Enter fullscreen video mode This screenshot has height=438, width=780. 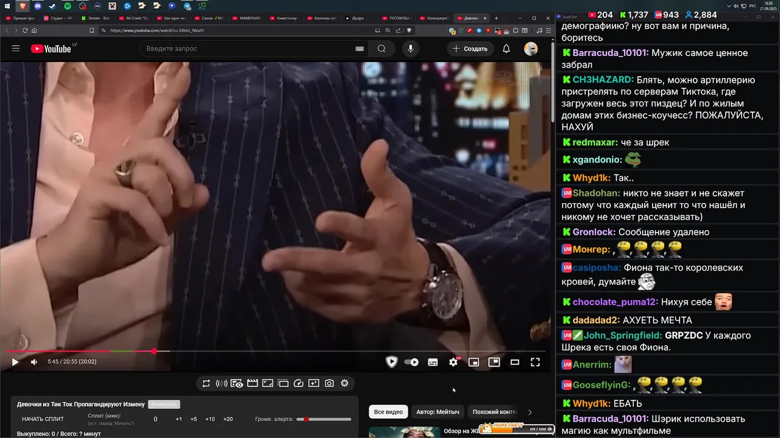535,362
